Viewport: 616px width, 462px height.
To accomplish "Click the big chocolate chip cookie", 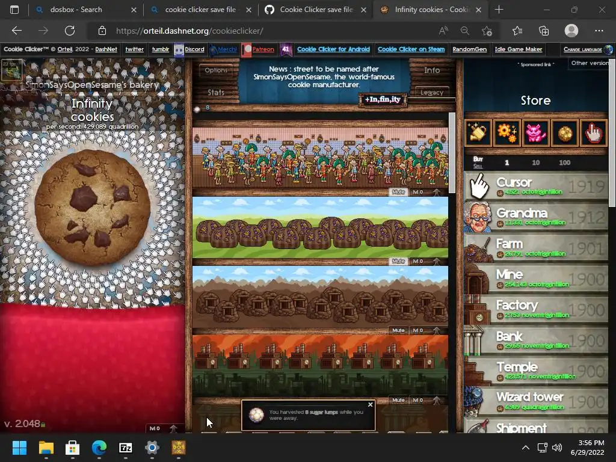I will pyautogui.click(x=92, y=208).
